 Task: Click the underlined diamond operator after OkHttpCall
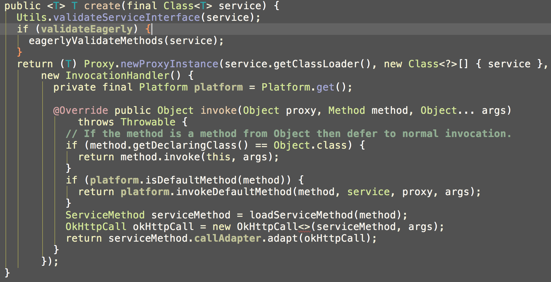click(304, 227)
